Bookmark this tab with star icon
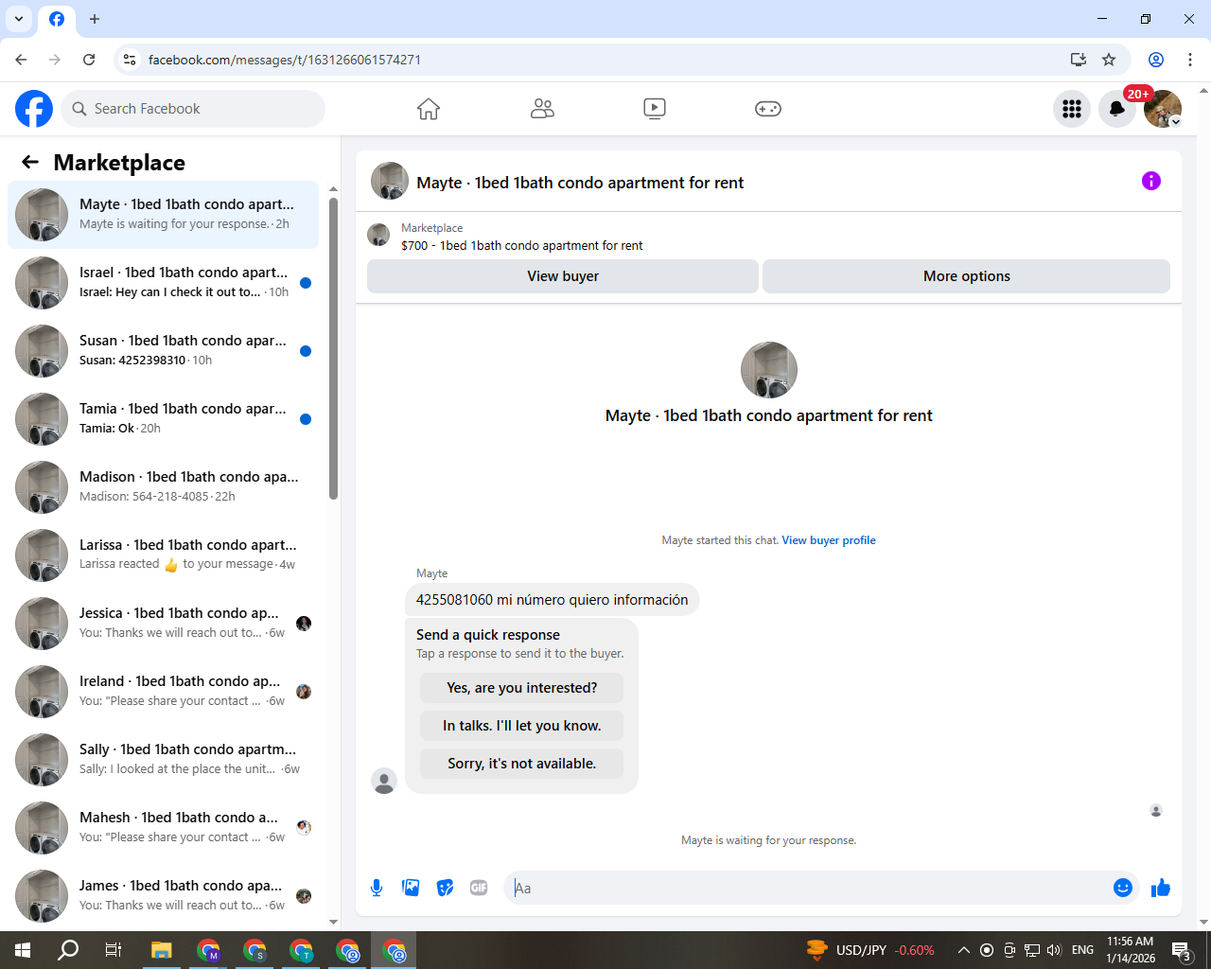1211x969 pixels. [x=1109, y=60]
